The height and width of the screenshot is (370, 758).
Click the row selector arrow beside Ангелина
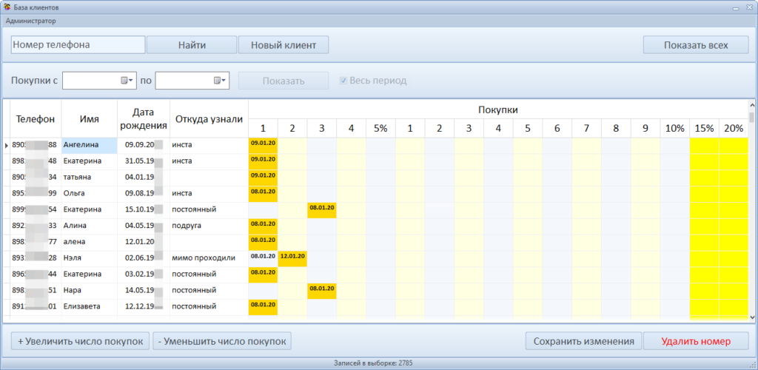7,145
